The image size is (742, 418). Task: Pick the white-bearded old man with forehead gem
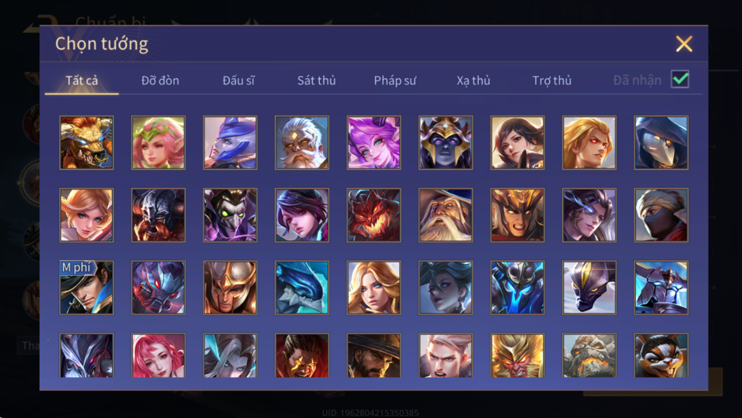302,143
